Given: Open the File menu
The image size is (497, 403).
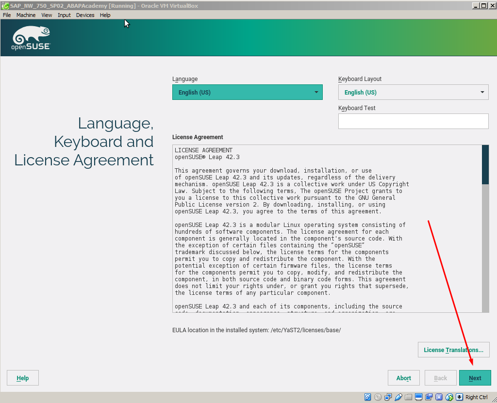Looking at the screenshot, I should (x=7, y=15).
